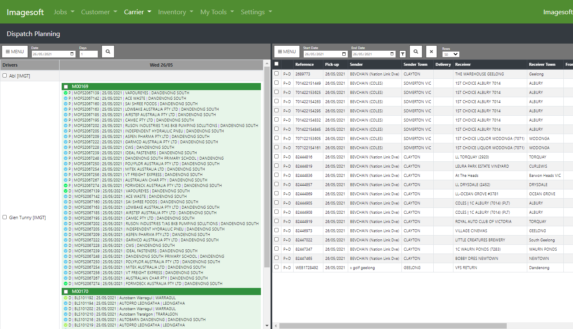Click status icon of P MOFS2067142 ACE WASTE row
The height and width of the screenshot is (329, 573).
click(66, 98)
